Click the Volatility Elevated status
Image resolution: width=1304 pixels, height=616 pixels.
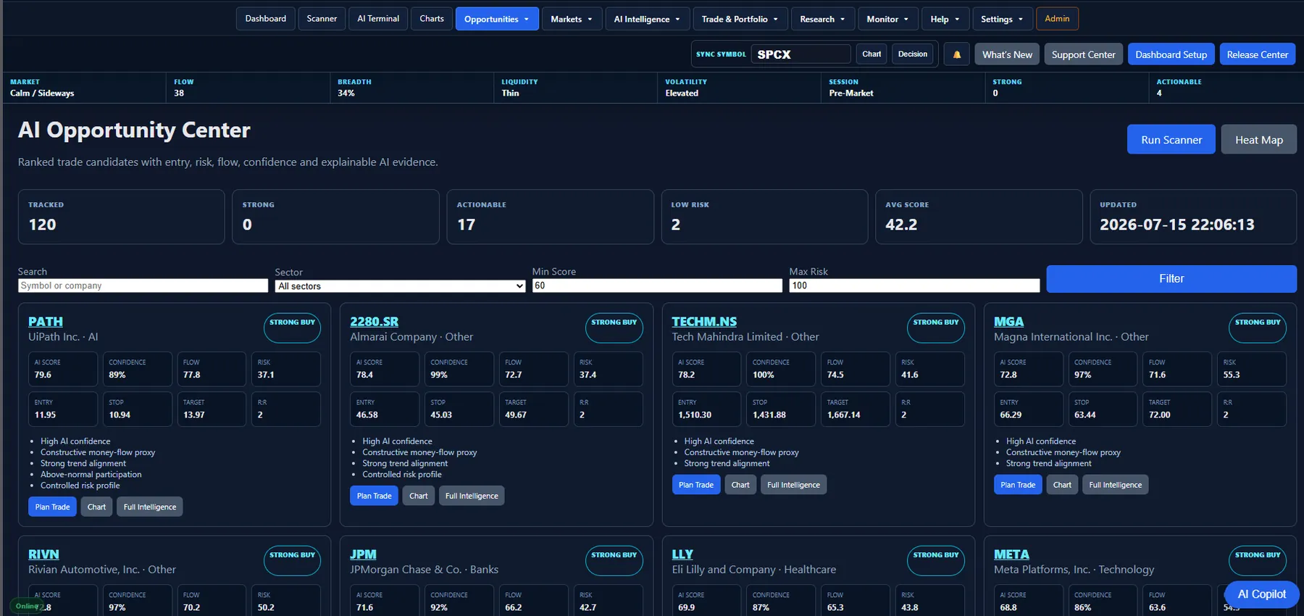[x=682, y=93]
